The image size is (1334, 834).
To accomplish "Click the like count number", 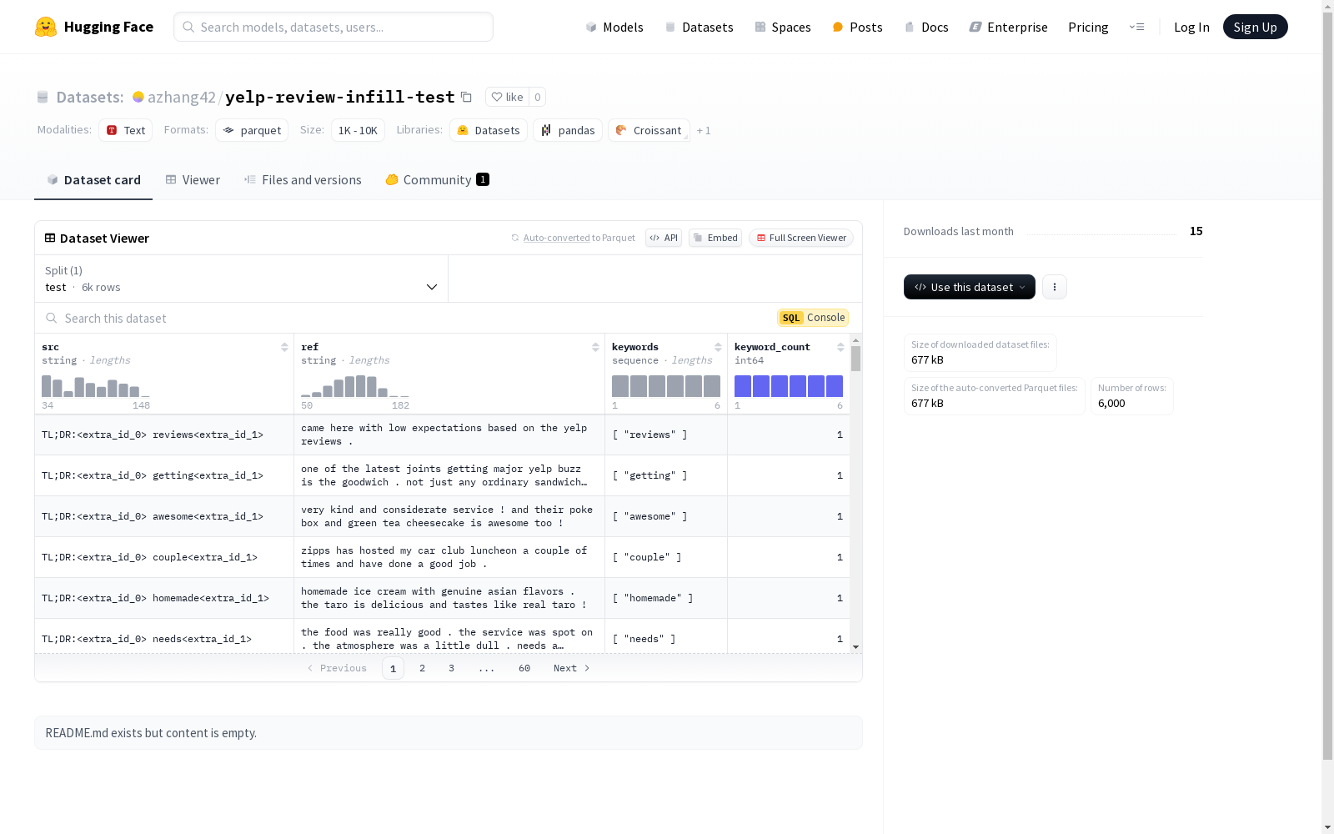I will 538,97.
